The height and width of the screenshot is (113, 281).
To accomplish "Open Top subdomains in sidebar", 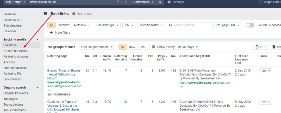I will coord(15,110).
